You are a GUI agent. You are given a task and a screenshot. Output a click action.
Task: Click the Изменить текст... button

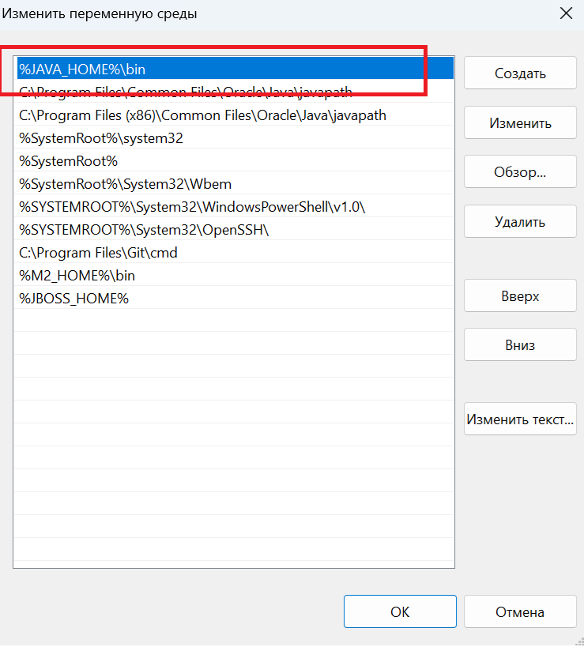pos(520,419)
